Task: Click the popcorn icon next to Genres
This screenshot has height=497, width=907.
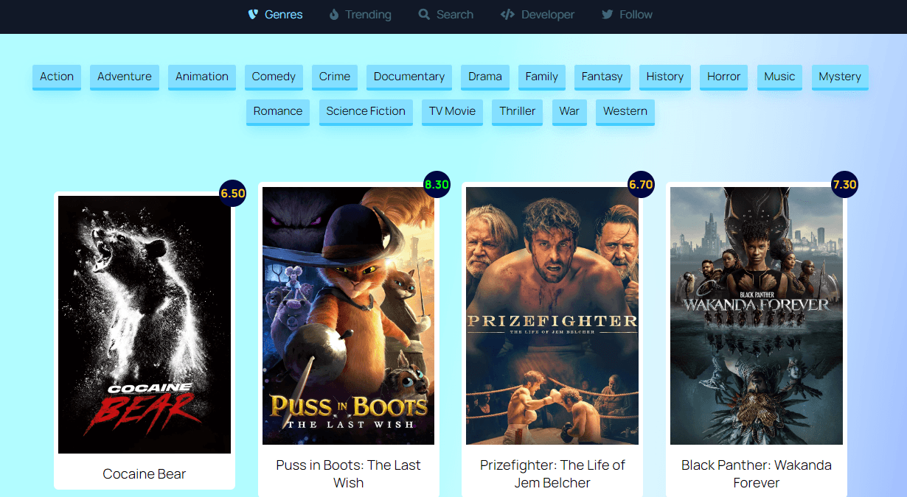Action: coord(251,14)
